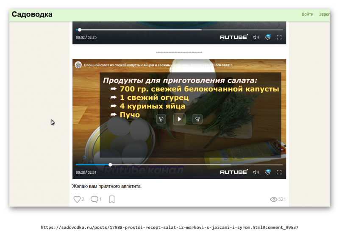Image resolution: width=339 pixels, height=239 pixels.
Task: Open the cabbage salad video title link
Action: pos(158,65)
